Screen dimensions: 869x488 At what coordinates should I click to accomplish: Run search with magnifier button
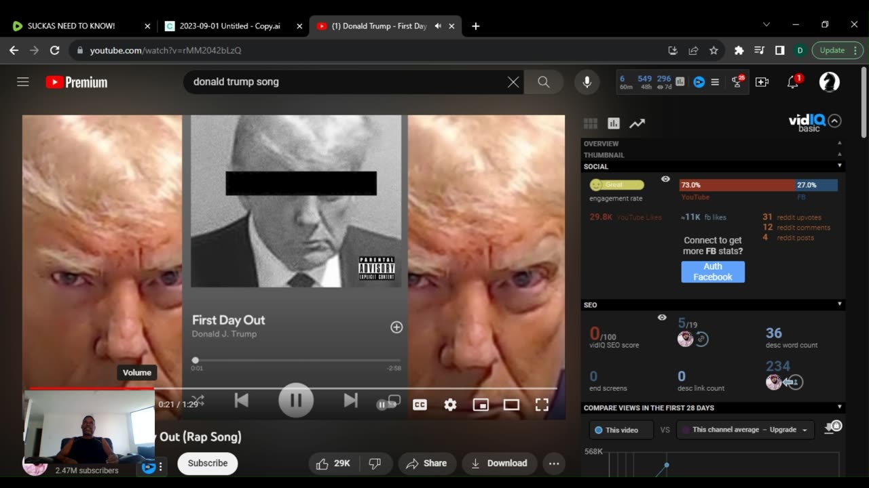(544, 82)
